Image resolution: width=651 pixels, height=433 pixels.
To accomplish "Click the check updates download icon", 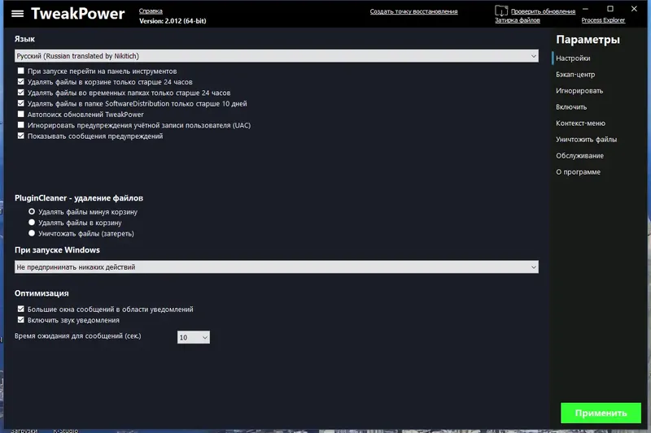I will pos(501,11).
